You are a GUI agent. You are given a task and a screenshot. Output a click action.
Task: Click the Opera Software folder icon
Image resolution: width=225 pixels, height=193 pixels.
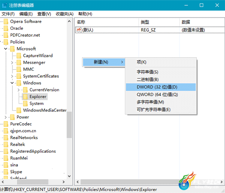6,21
